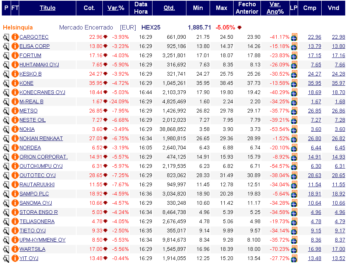Image resolution: width=350 pixels, height=263 pixels.
Task: Click the LP add icon for STORA ENSO R
Action: tap(294, 212)
